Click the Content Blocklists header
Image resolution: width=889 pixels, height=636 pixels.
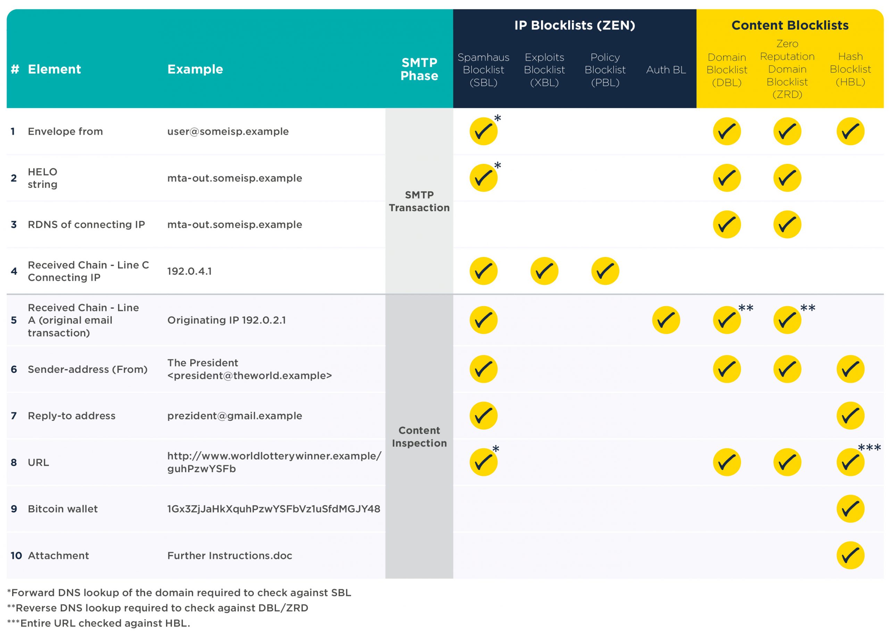click(x=790, y=25)
